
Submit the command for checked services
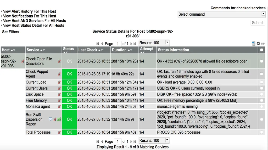258,23
